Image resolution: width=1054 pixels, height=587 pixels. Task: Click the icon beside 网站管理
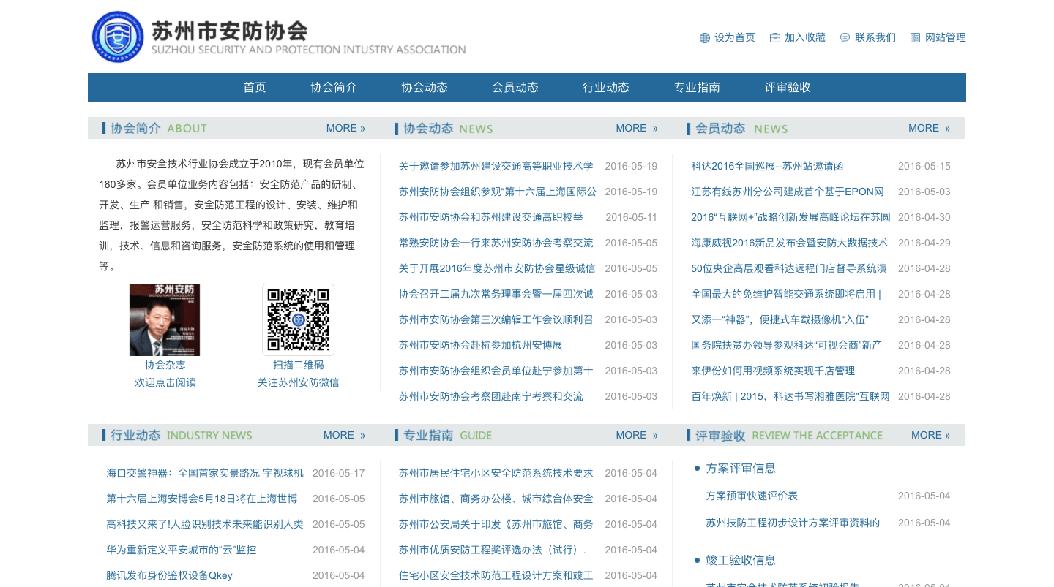click(x=915, y=38)
